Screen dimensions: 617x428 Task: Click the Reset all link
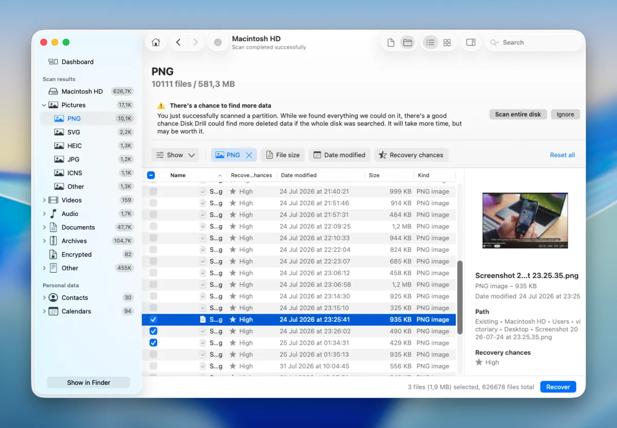[562, 155]
